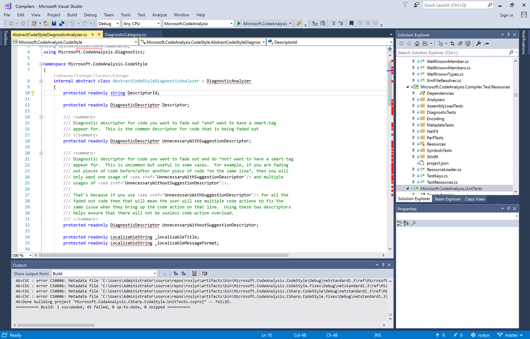Click the lightbulb quick action on line 10
530x339 pixels.
33,93
